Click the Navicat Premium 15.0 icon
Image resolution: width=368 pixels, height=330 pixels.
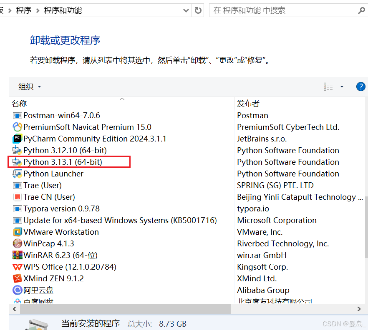pos(17,127)
